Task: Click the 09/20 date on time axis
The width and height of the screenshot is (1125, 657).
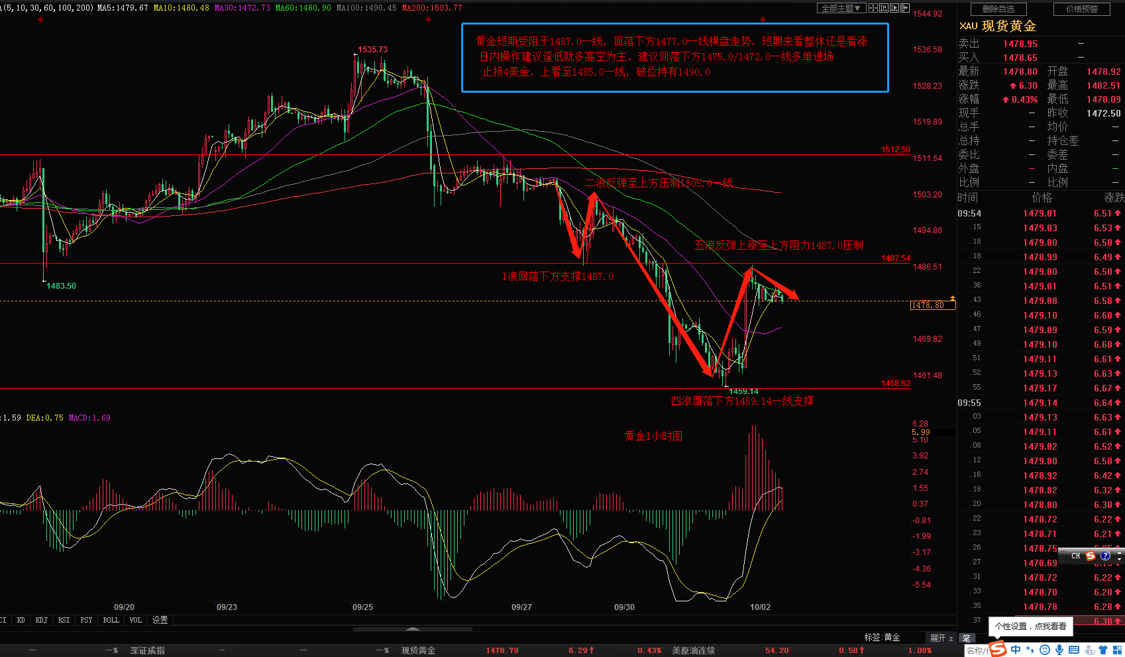Action: 124,607
